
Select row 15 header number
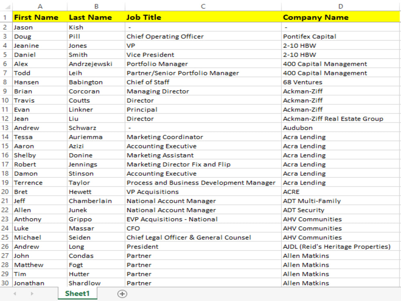click(5, 146)
